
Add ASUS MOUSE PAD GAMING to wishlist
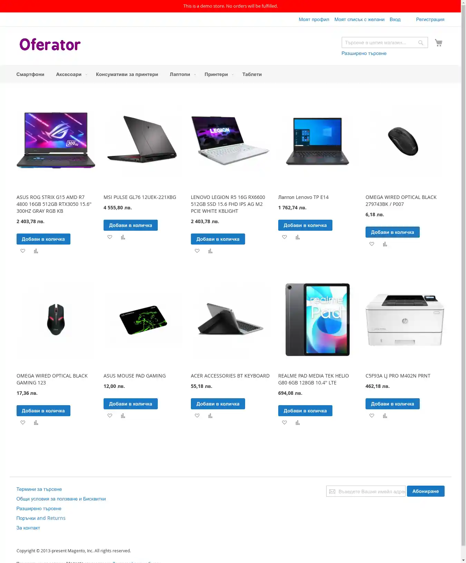click(x=110, y=416)
